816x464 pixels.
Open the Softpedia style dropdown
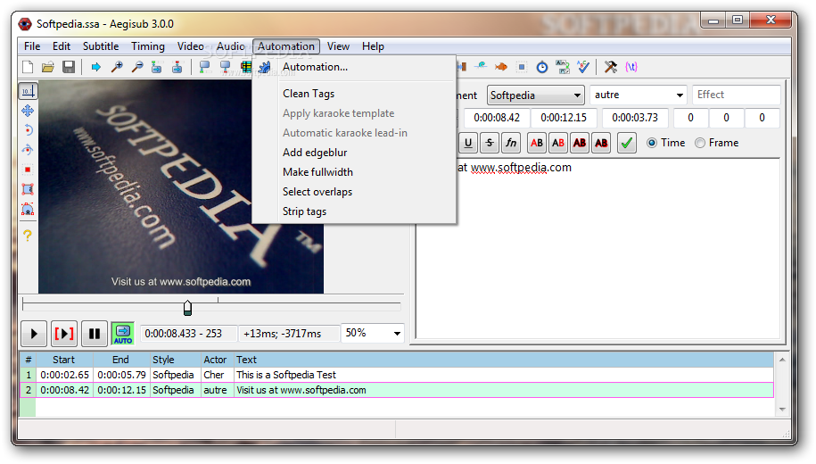pos(535,95)
